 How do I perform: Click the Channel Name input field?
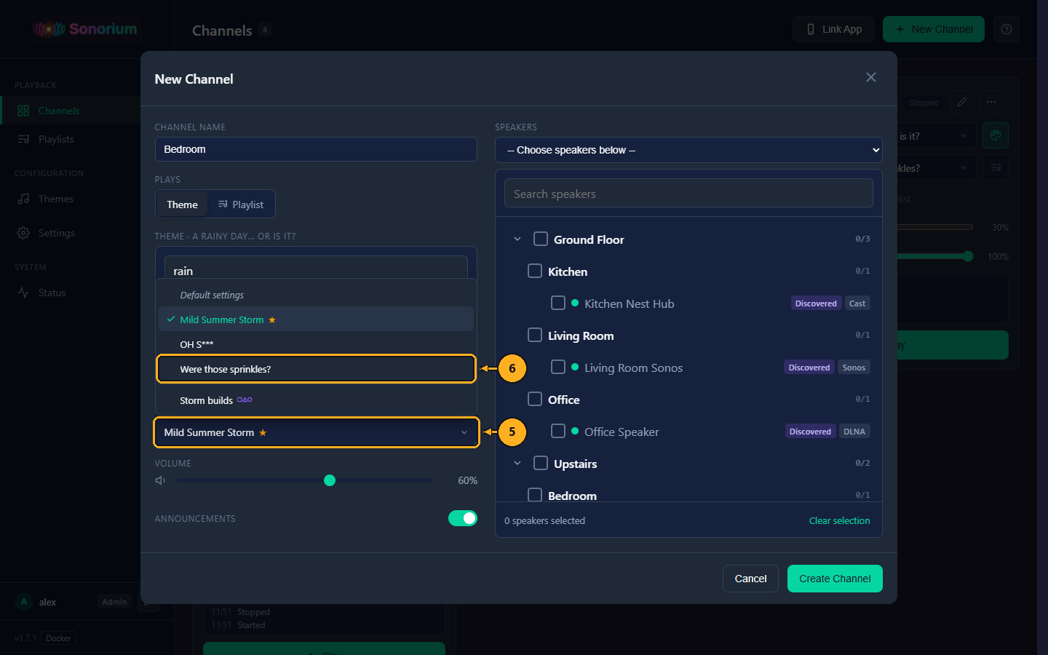[x=316, y=149]
